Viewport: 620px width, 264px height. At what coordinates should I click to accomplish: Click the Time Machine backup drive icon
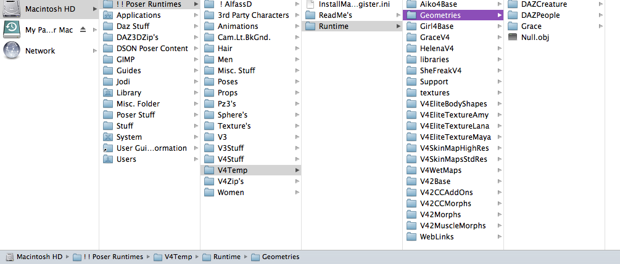click(x=12, y=30)
